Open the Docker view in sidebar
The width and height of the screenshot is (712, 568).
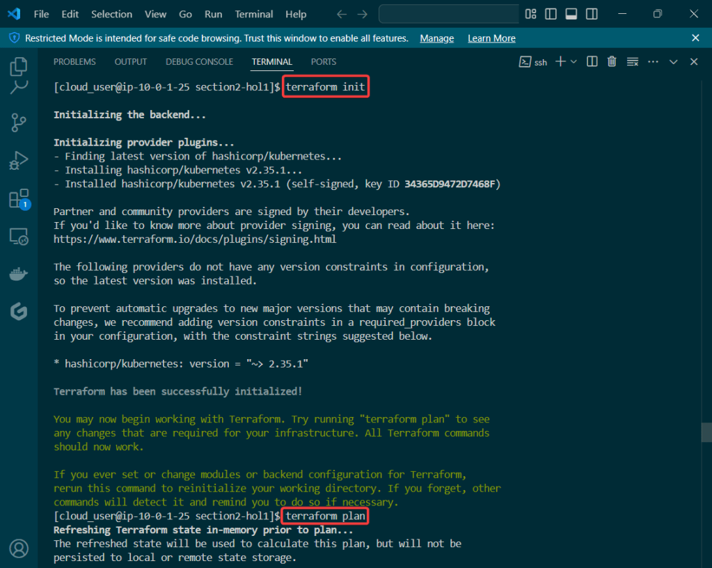19,274
